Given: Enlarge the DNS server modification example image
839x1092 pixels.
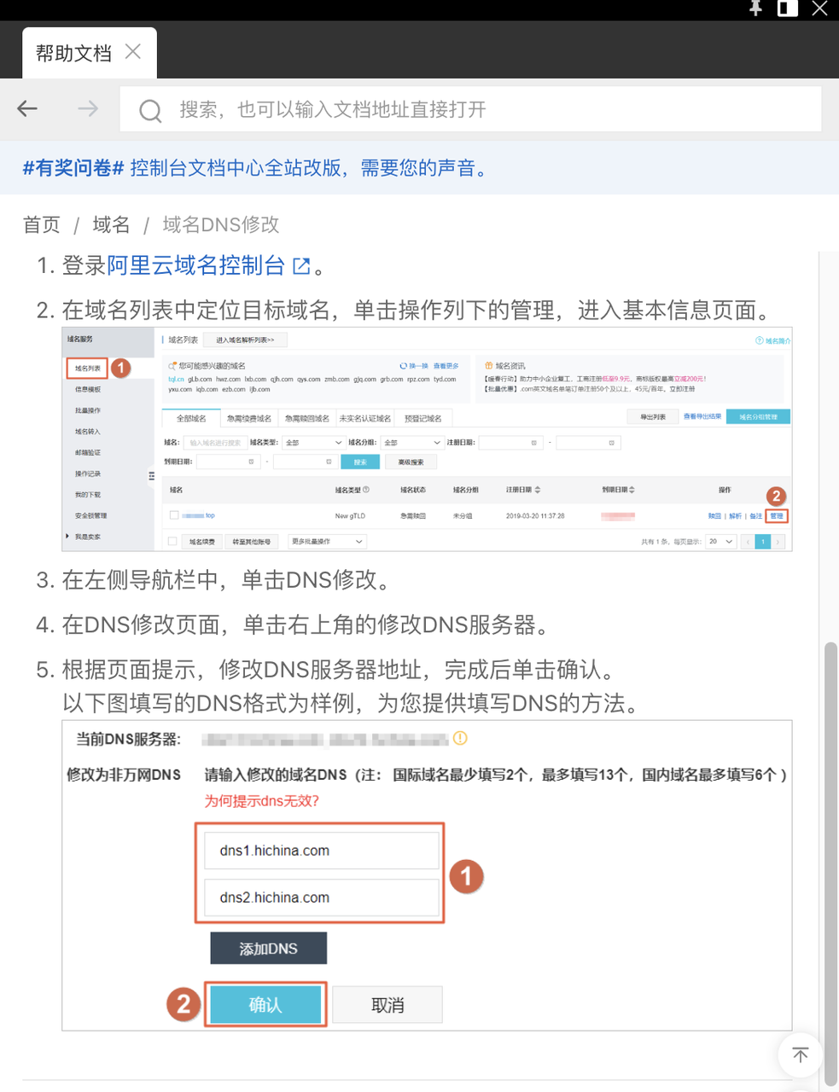Looking at the screenshot, I should click(x=427, y=875).
